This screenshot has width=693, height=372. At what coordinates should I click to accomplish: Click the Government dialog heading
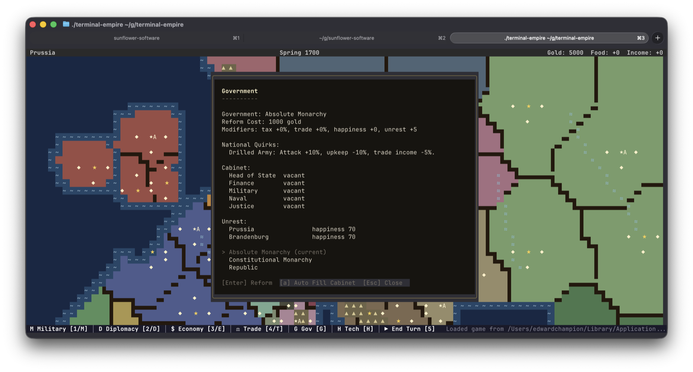coord(240,91)
